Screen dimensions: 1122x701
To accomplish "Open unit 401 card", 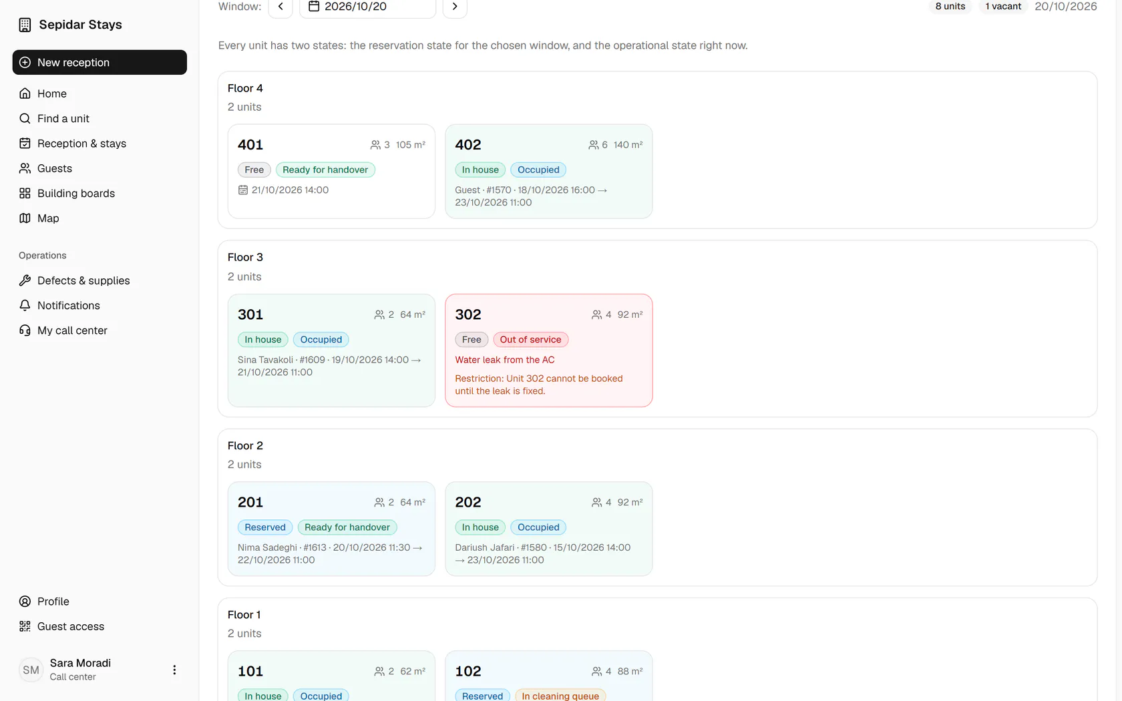I will 331,172.
